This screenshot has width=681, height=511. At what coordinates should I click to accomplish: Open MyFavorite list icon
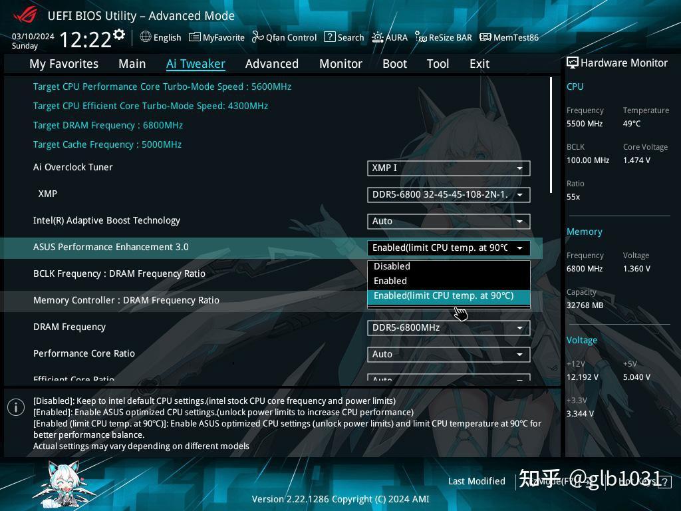click(195, 37)
